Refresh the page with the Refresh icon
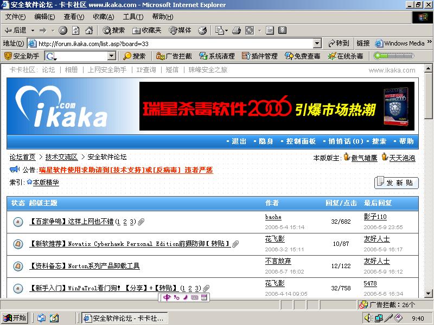The image size is (434, 325). (76, 30)
